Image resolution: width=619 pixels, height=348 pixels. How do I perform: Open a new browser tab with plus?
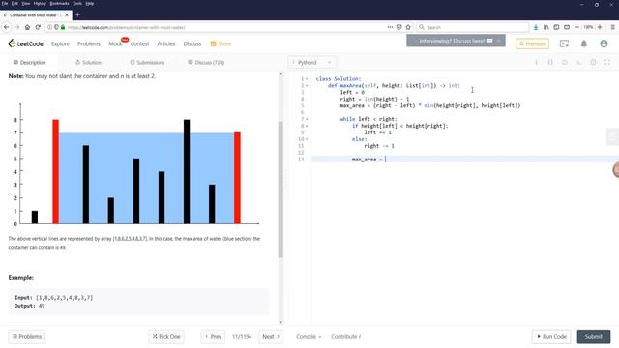coord(77,15)
